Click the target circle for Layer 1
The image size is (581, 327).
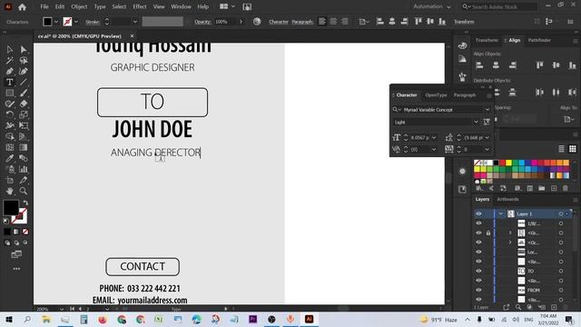click(x=561, y=214)
